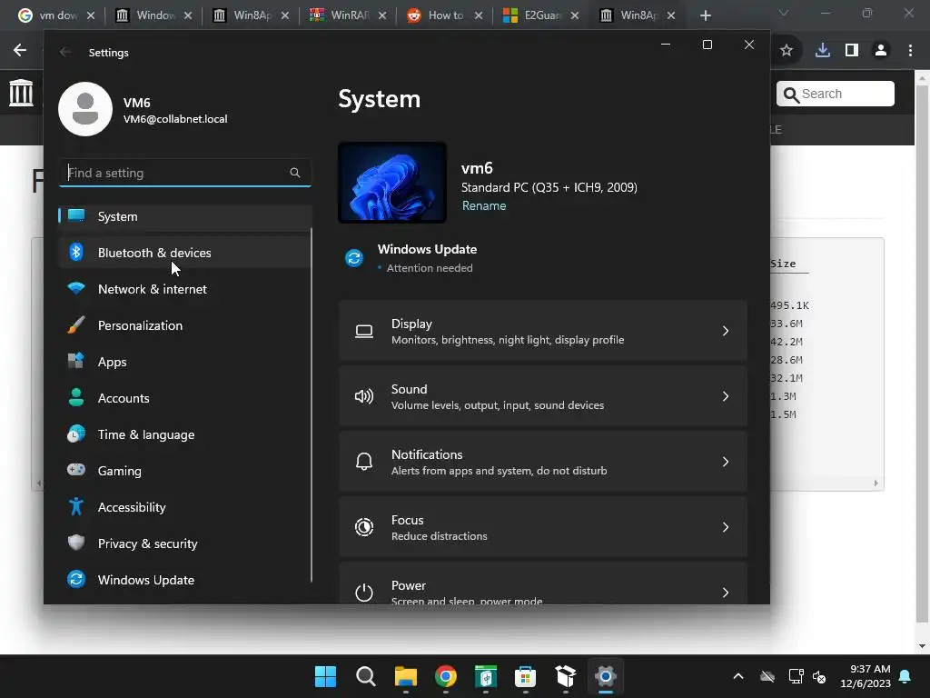Open Gaming settings category
This screenshot has height=698, width=930.
point(184,471)
